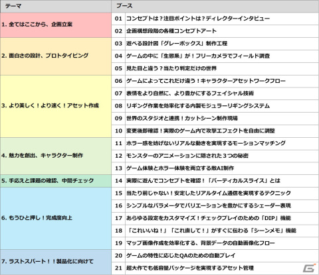
Task: Click booth title '実際に遊んでコンセプトを確認！「バーティカルスライス」とは'
Action: coord(203,181)
